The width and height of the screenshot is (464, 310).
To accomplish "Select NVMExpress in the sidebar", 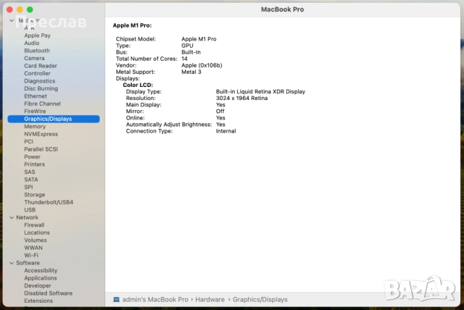I will pyautogui.click(x=41, y=134).
